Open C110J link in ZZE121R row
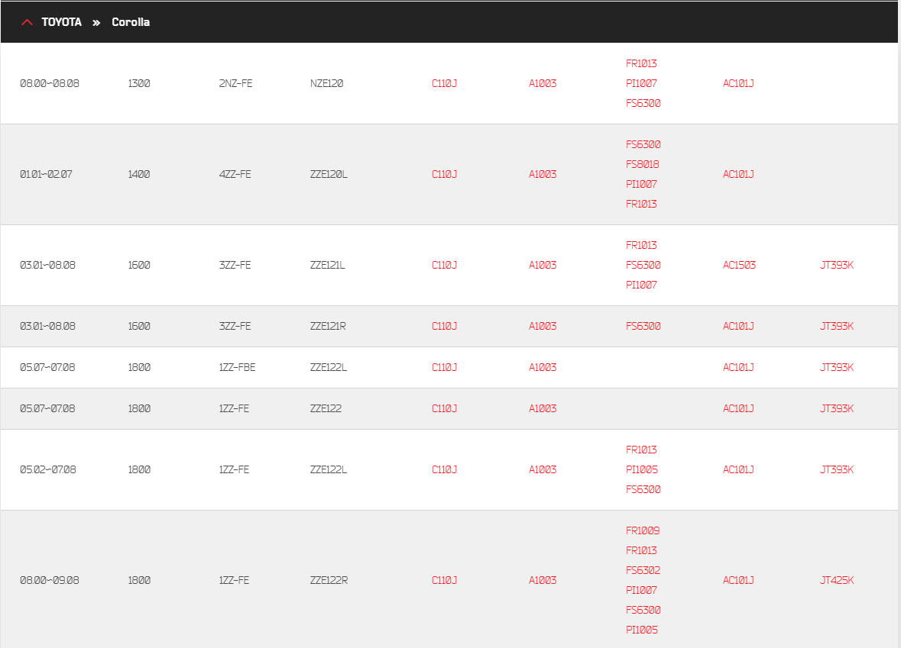901x648 pixels. tap(444, 327)
